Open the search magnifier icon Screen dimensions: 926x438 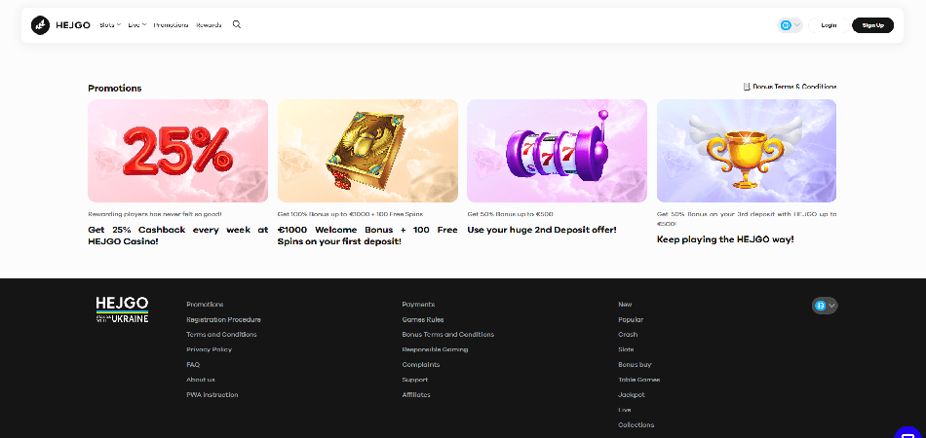236,24
